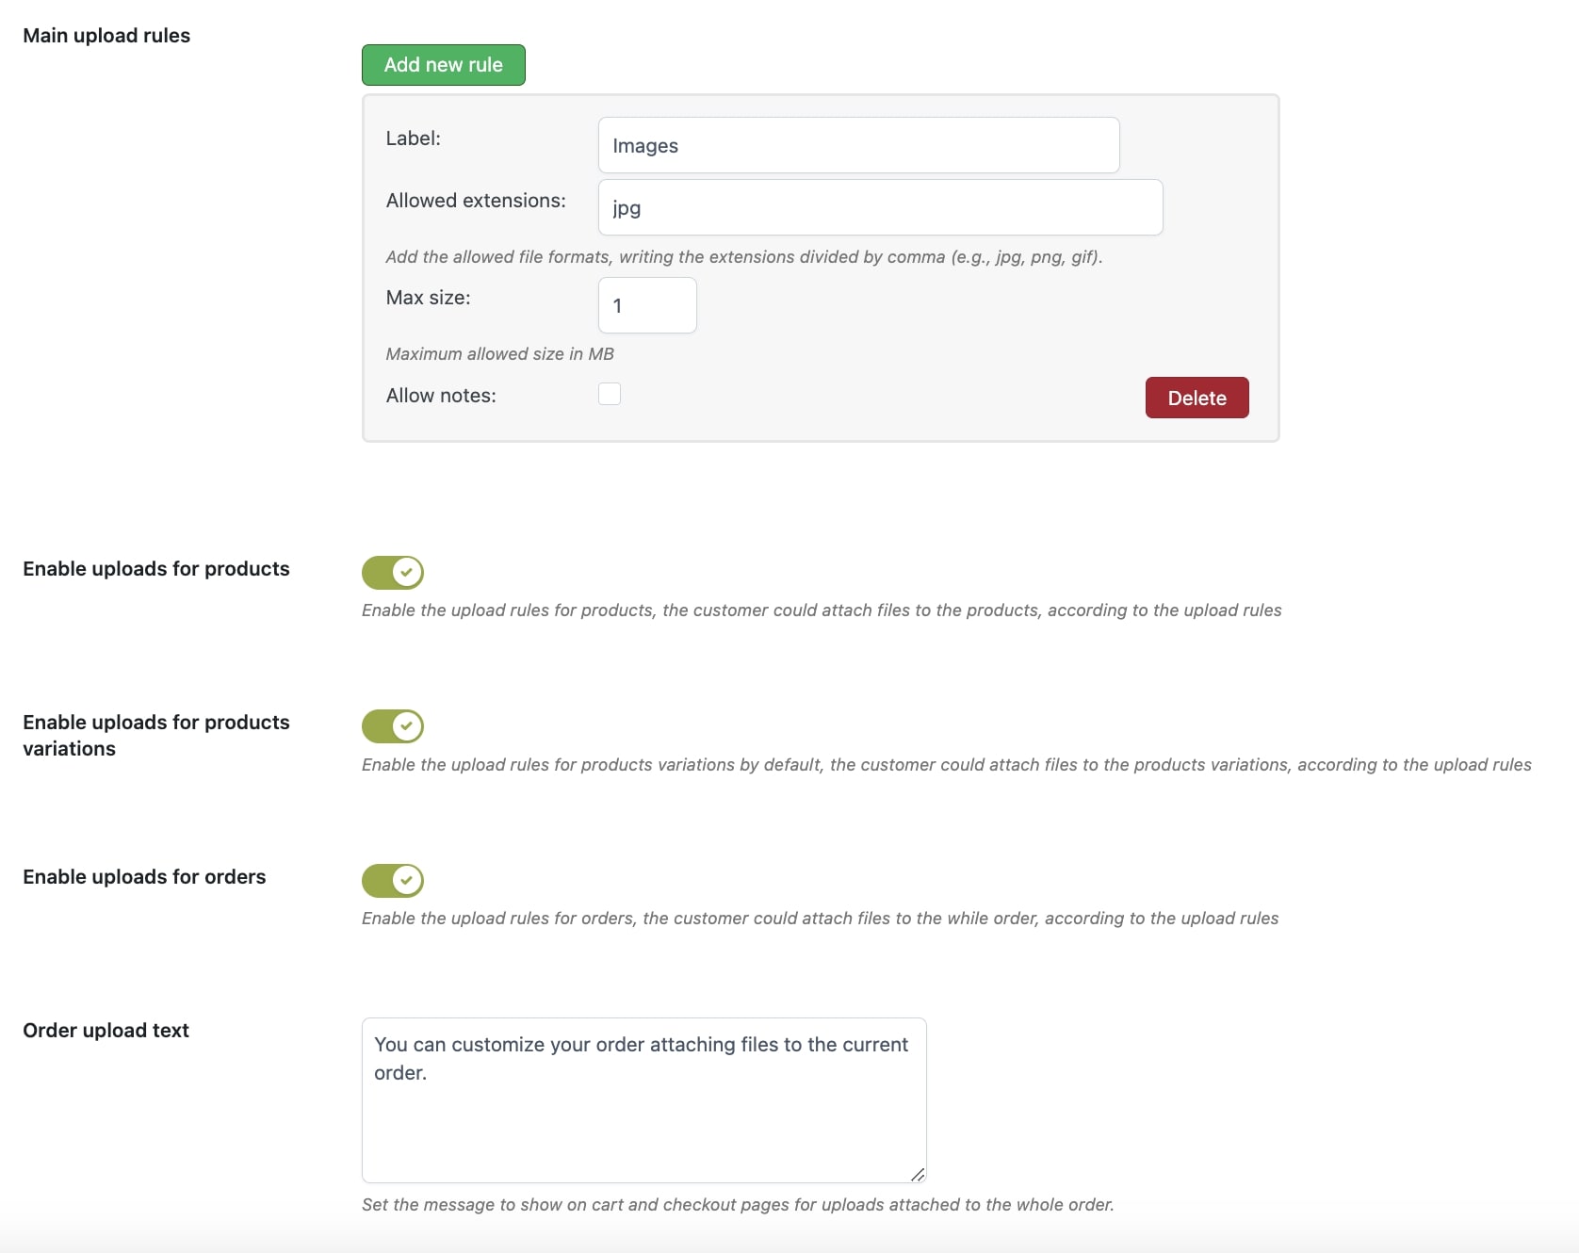The height and width of the screenshot is (1253, 1579).
Task: Click the Maximum allowed size in MB hint
Action: coord(499,354)
